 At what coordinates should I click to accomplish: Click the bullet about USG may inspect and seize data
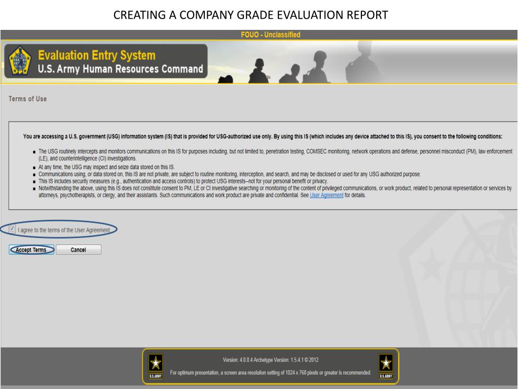pos(106,167)
